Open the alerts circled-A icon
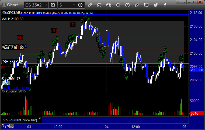This screenshot has width=205, height=130. pyautogui.click(x=127, y=5)
